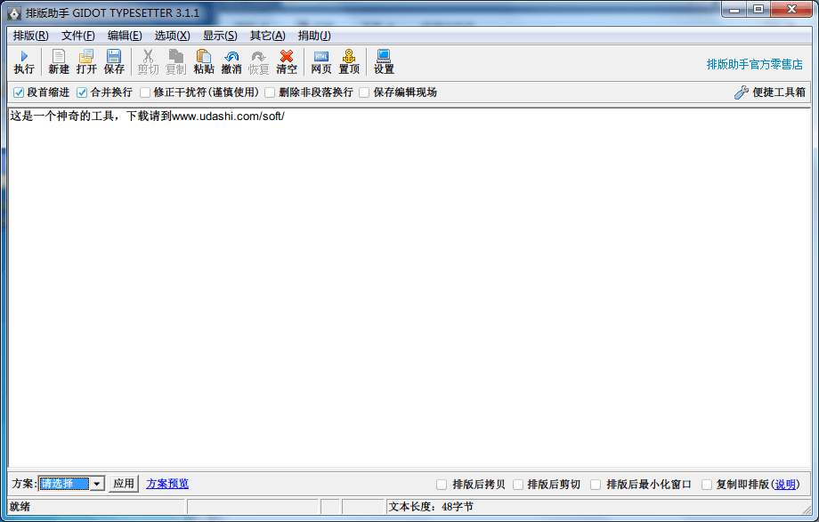
Task: Uncheck 合并换行 option
Action: pos(82,92)
